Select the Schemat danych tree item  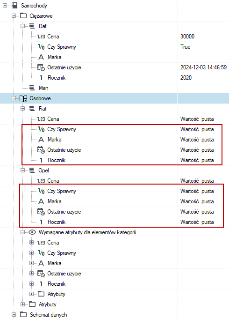pos(48,315)
